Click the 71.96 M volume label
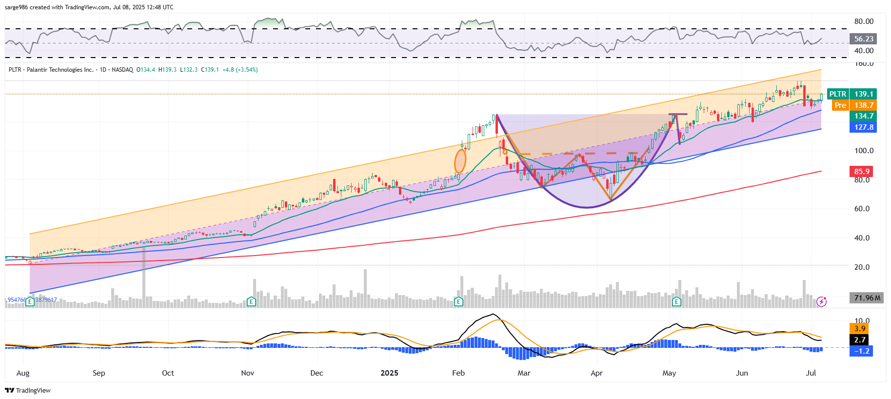 867,298
